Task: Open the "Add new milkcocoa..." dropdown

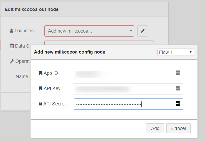Action: [89, 31]
